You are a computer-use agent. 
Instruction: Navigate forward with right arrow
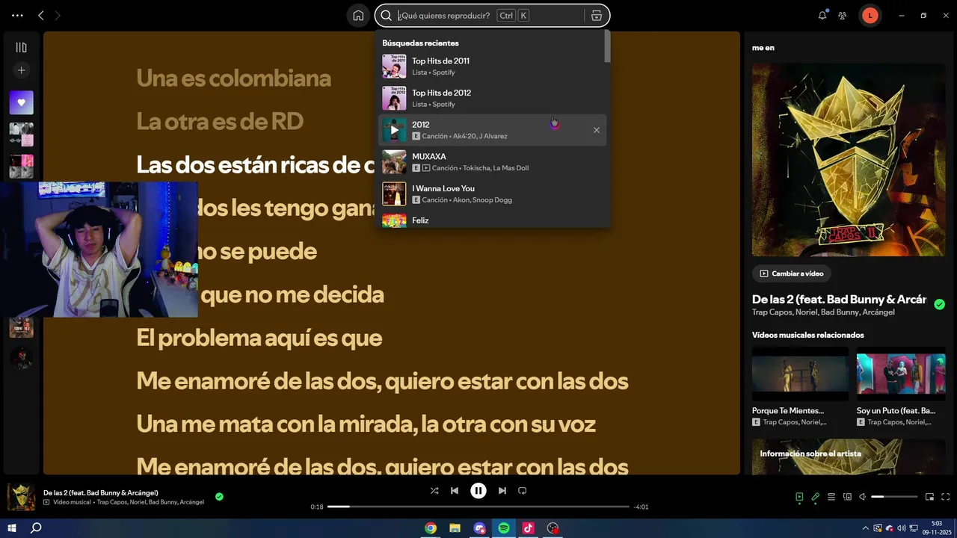pyautogui.click(x=58, y=16)
